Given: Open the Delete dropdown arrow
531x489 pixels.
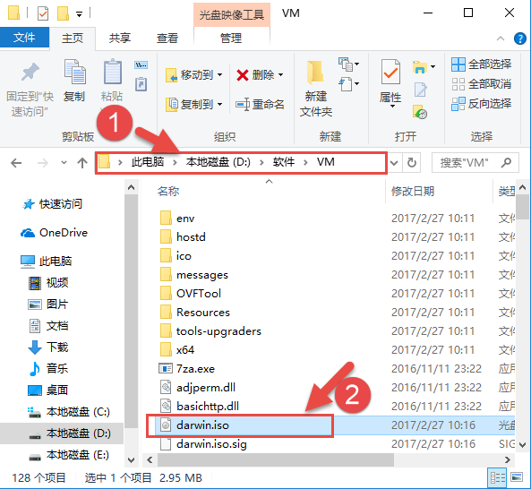Looking at the screenshot, I should click(281, 75).
